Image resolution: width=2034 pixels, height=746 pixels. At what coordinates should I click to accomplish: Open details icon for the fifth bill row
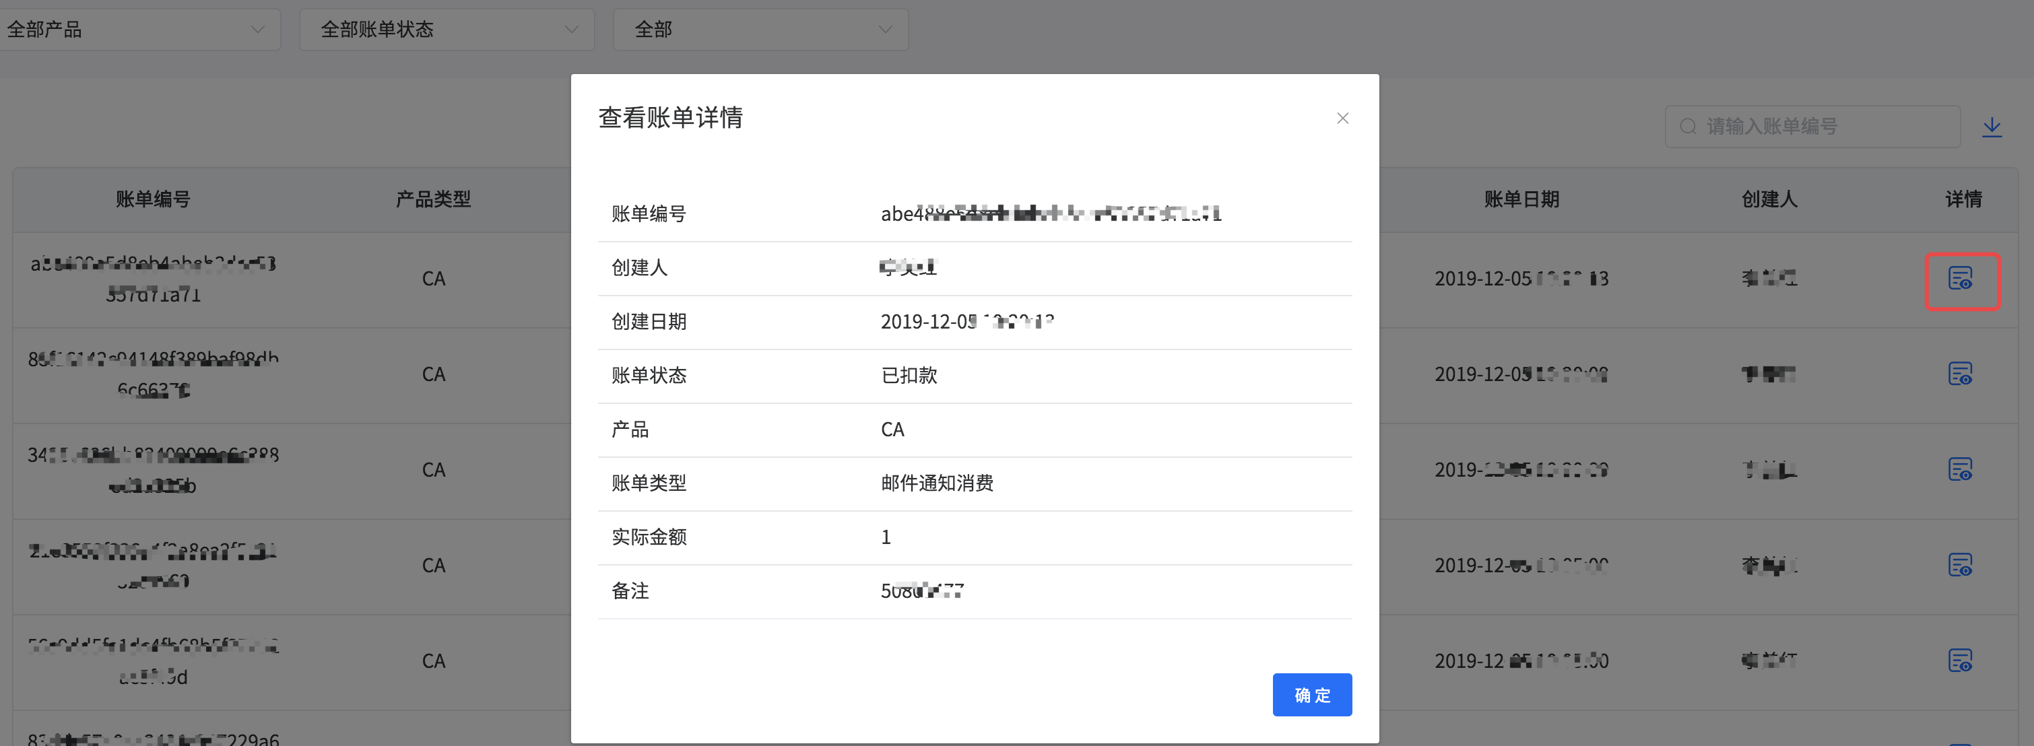coord(1960,660)
